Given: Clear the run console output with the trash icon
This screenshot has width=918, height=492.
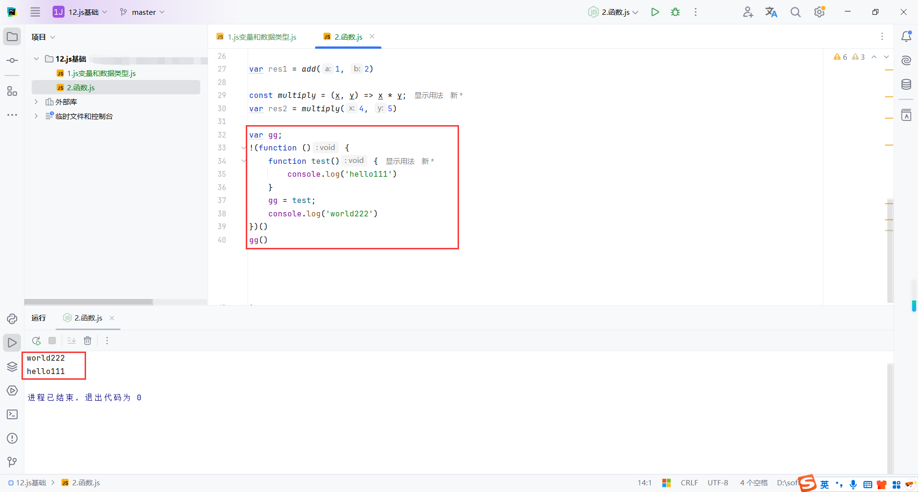Looking at the screenshot, I should pos(87,341).
